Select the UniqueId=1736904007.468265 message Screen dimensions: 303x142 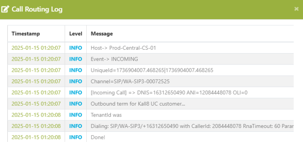[x=152, y=70]
